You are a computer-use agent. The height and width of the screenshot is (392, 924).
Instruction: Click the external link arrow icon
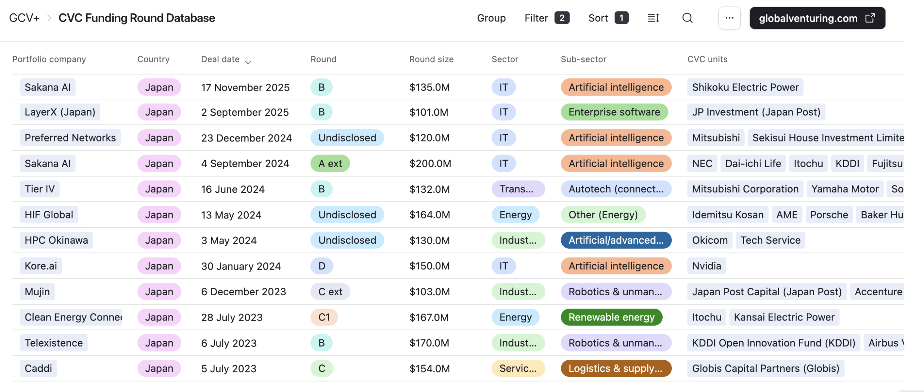click(x=870, y=18)
